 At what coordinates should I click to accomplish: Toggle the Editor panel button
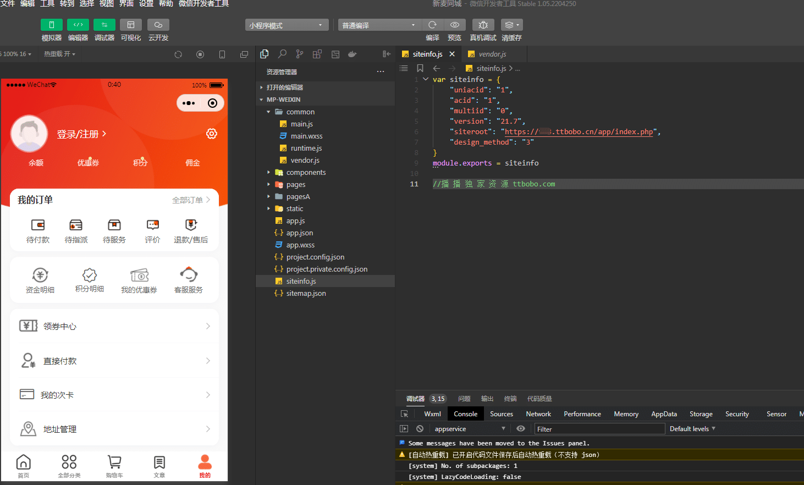pyautogui.click(x=78, y=25)
